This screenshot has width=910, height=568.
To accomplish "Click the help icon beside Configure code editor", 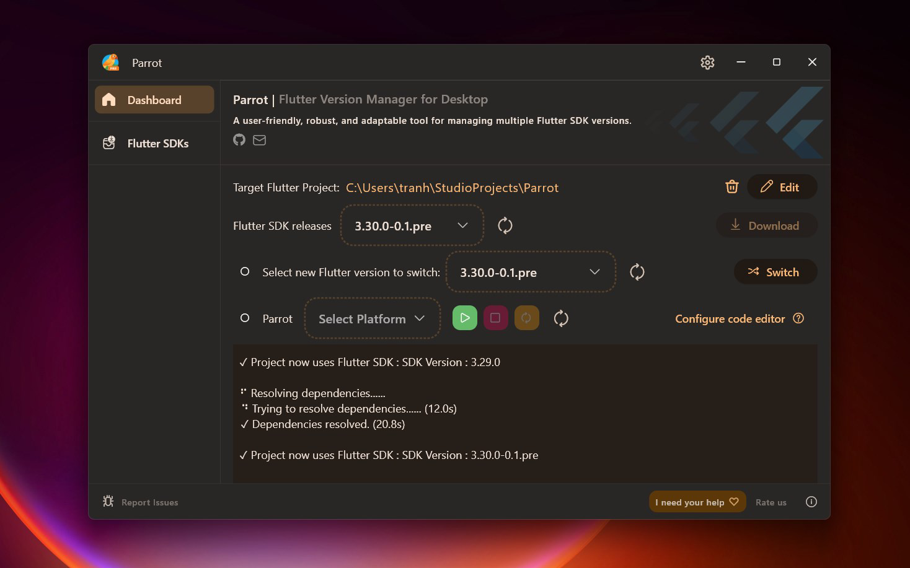I will click(x=798, y=318).
